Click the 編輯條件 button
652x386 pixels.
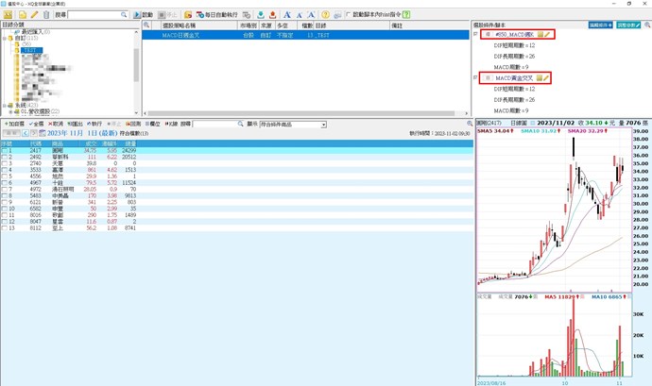point(600,25)
